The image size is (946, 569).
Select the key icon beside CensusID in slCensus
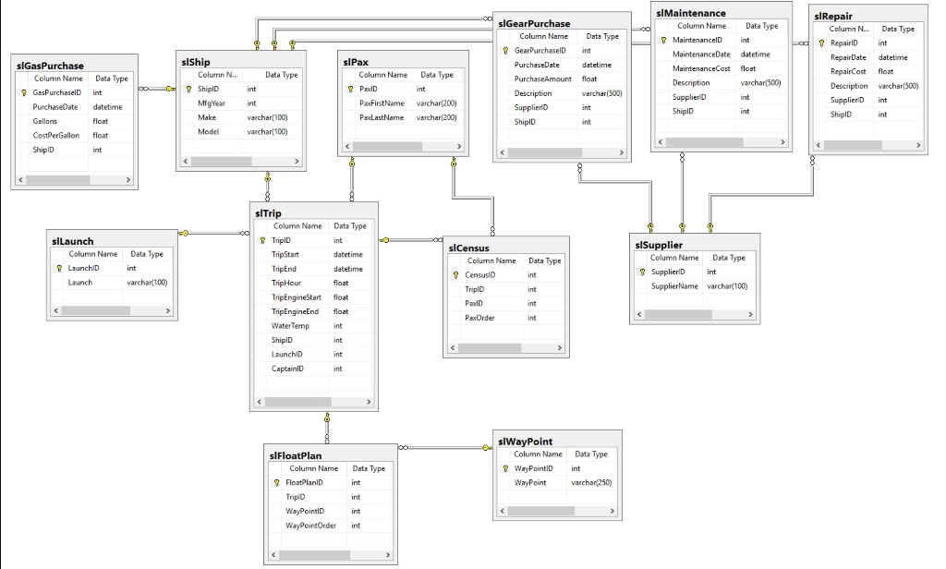(455, 274)
